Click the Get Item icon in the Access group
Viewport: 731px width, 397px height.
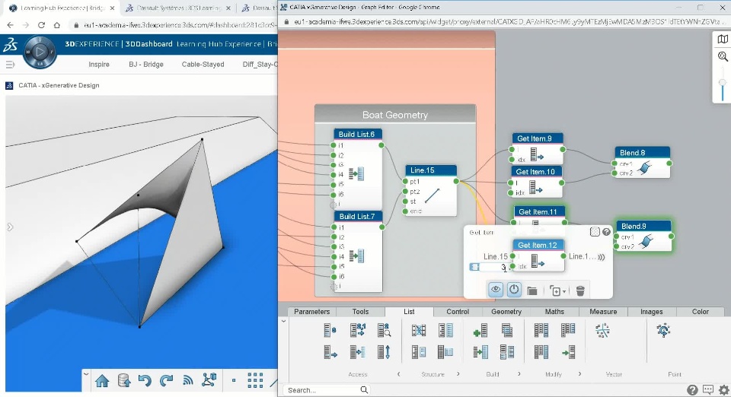coord(330,352)
